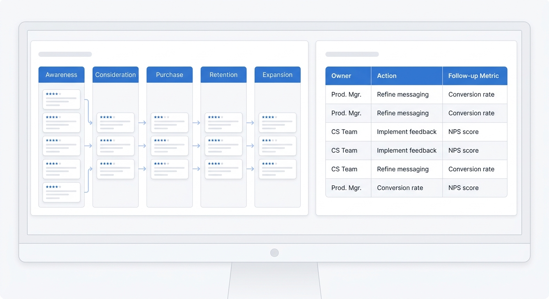Select Refine messaging cell in CS Team row
This screenshot has width=549, height=299.
click(407, 169)
